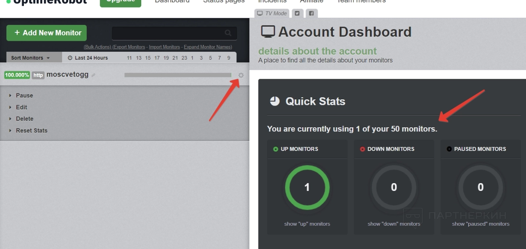The image size is (526, 249).
Task: Click the UP MONITORS header text
Action: click(x=300, y=149)
